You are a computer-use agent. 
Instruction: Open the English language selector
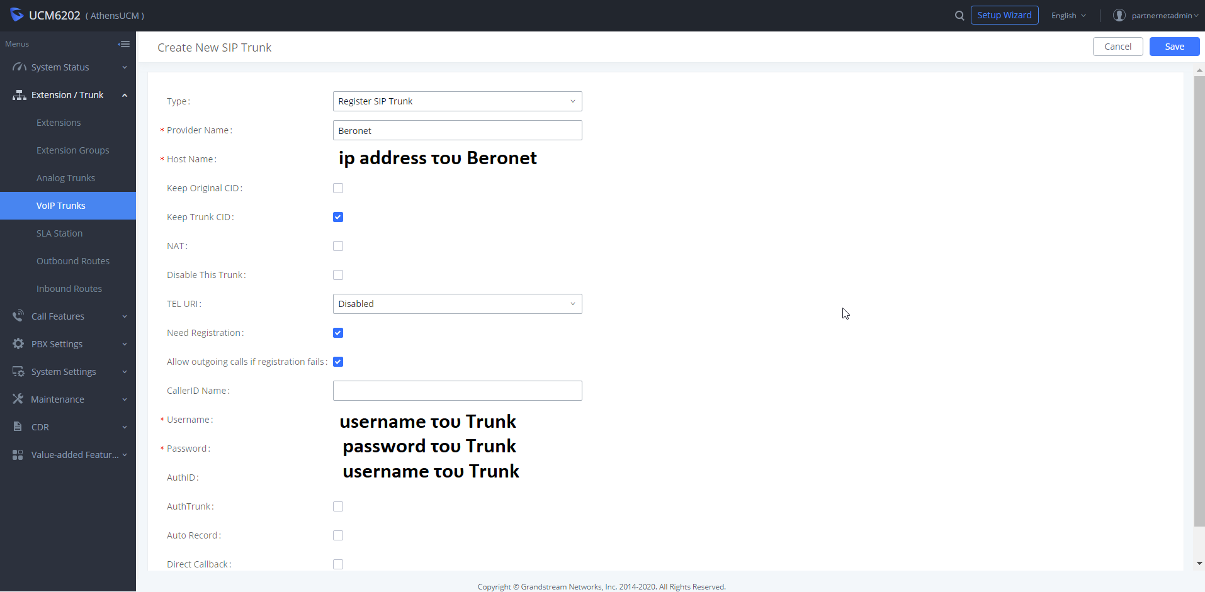[x=1068, y=16]
